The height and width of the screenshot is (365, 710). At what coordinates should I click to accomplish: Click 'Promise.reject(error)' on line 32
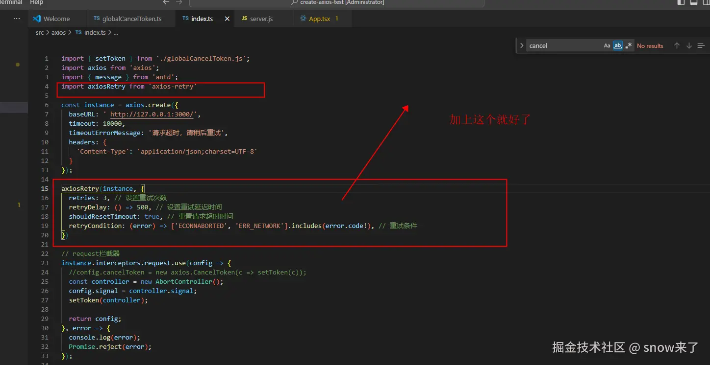[108, 346]
